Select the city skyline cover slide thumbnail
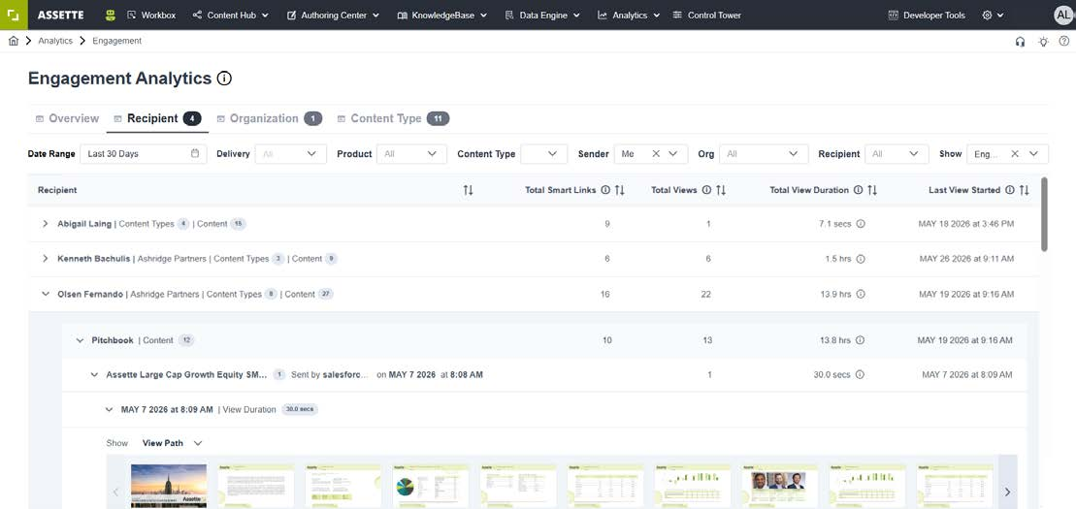The width and height of the screenshot is (1076, 509). pyautogui.click(x=169, y=486)
